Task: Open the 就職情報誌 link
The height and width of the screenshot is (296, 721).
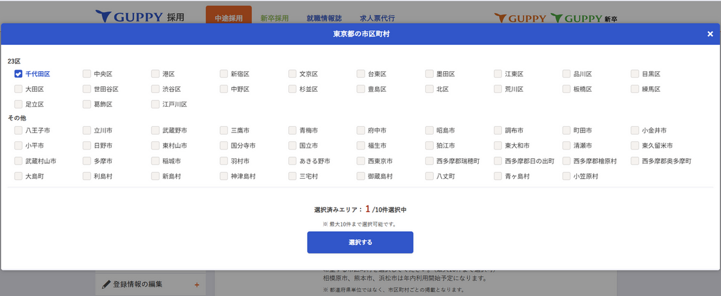Action: 324,18
